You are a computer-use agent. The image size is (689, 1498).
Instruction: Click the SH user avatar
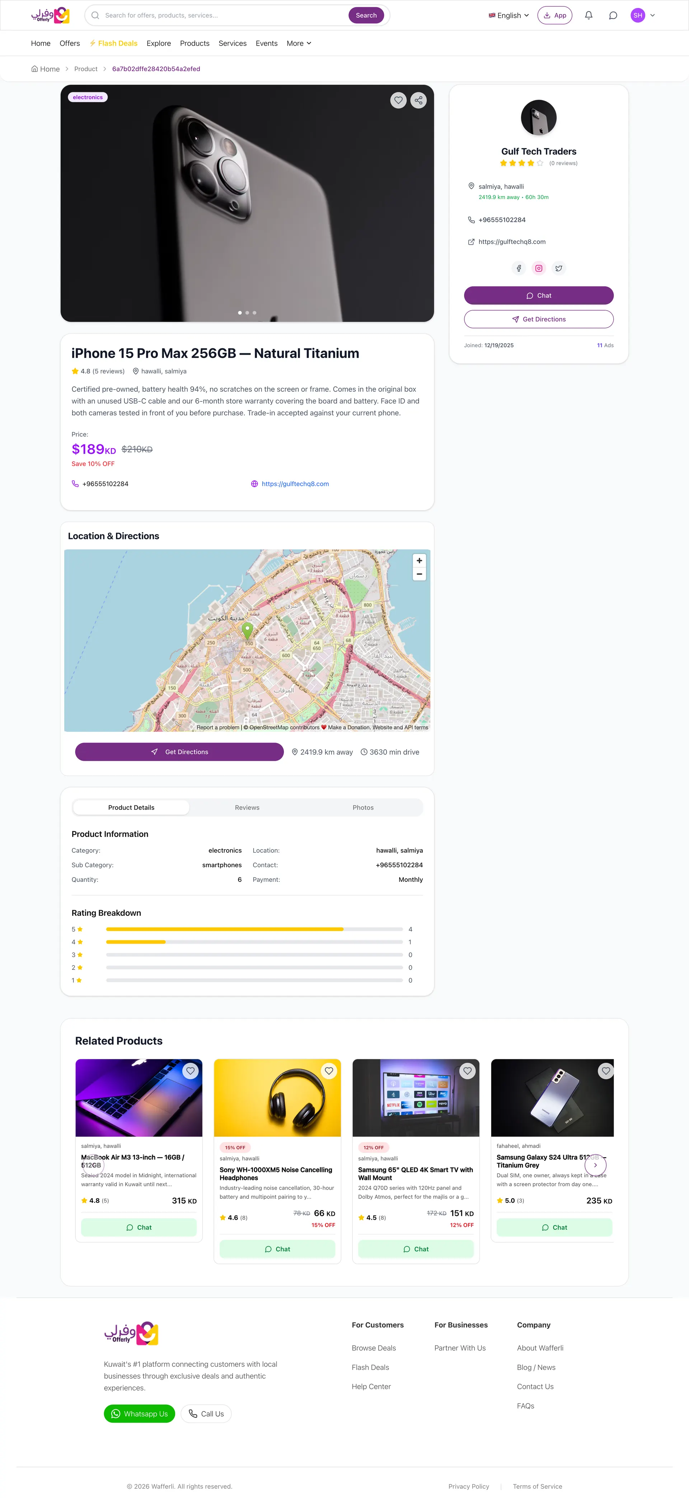tap(638, 16)
